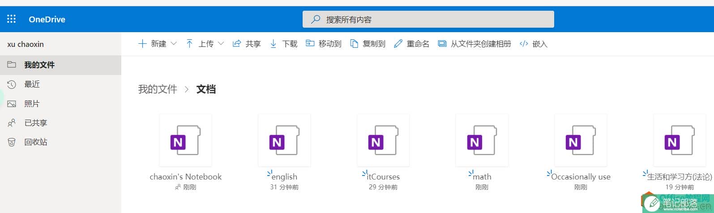Image resolution: width=714 pixels, height=213 pixels.
Task: Open 已共享 in the sidebar
Action: coord(60,123)
